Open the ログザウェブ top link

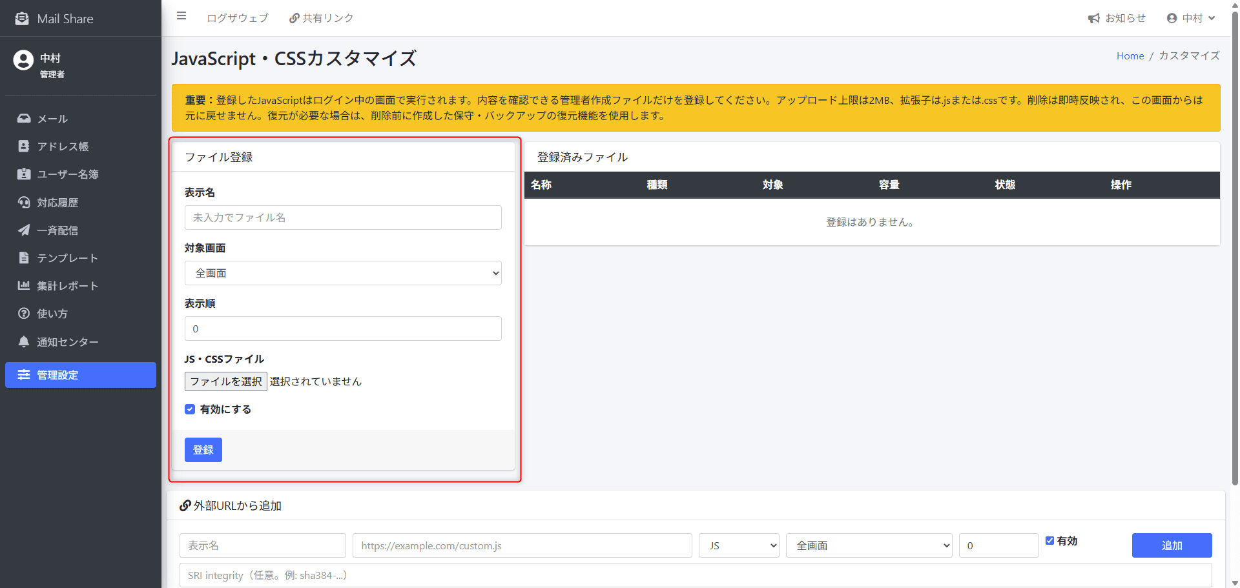238,18
